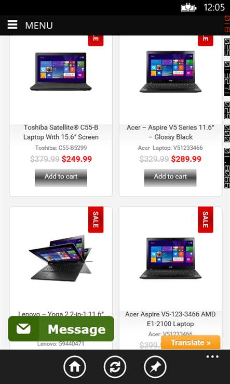Tap the Home icon in bottom bar

75,367
